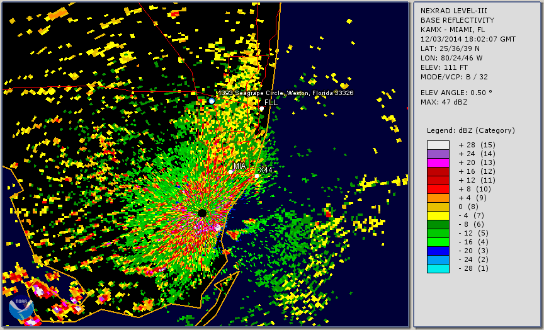The image size is (544, 330).
Task: Click the 0 (8) gold legend swatch
Action: tap(438, 207)
